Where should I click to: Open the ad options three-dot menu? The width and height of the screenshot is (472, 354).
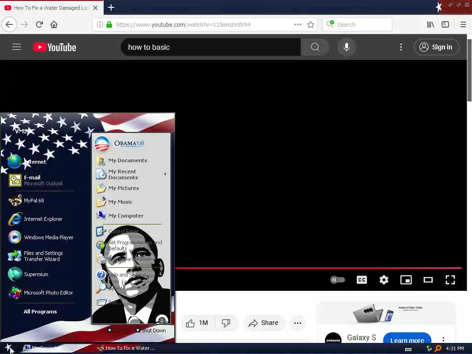[x=443, y=340]
